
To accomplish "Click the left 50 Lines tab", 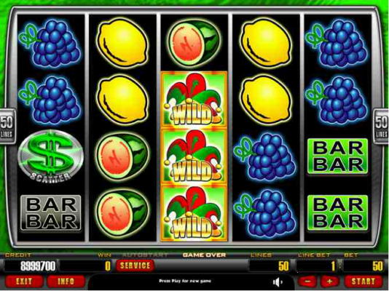I will [x=7, y=127].
